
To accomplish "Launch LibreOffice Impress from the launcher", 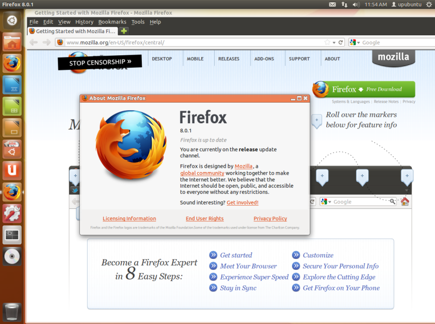I will (x=12, y=128).
